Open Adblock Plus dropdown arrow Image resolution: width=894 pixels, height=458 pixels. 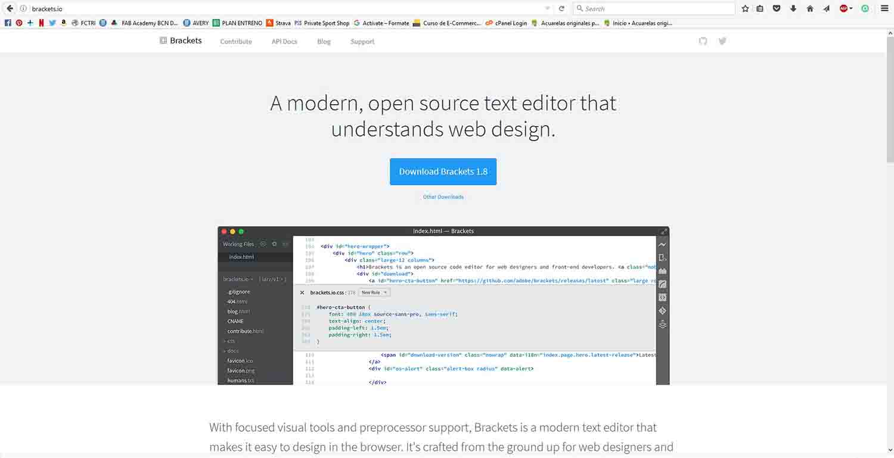click(x=851, y=9)
